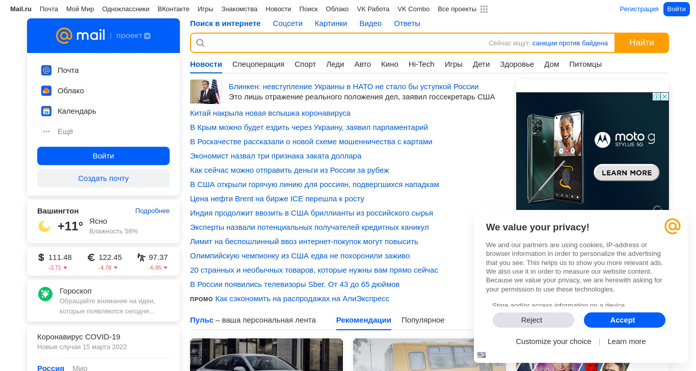This screenshot has width=696, height=371.
Task: Open the Регистрация link
Action: pyautogui.click(x=639, y=9)
